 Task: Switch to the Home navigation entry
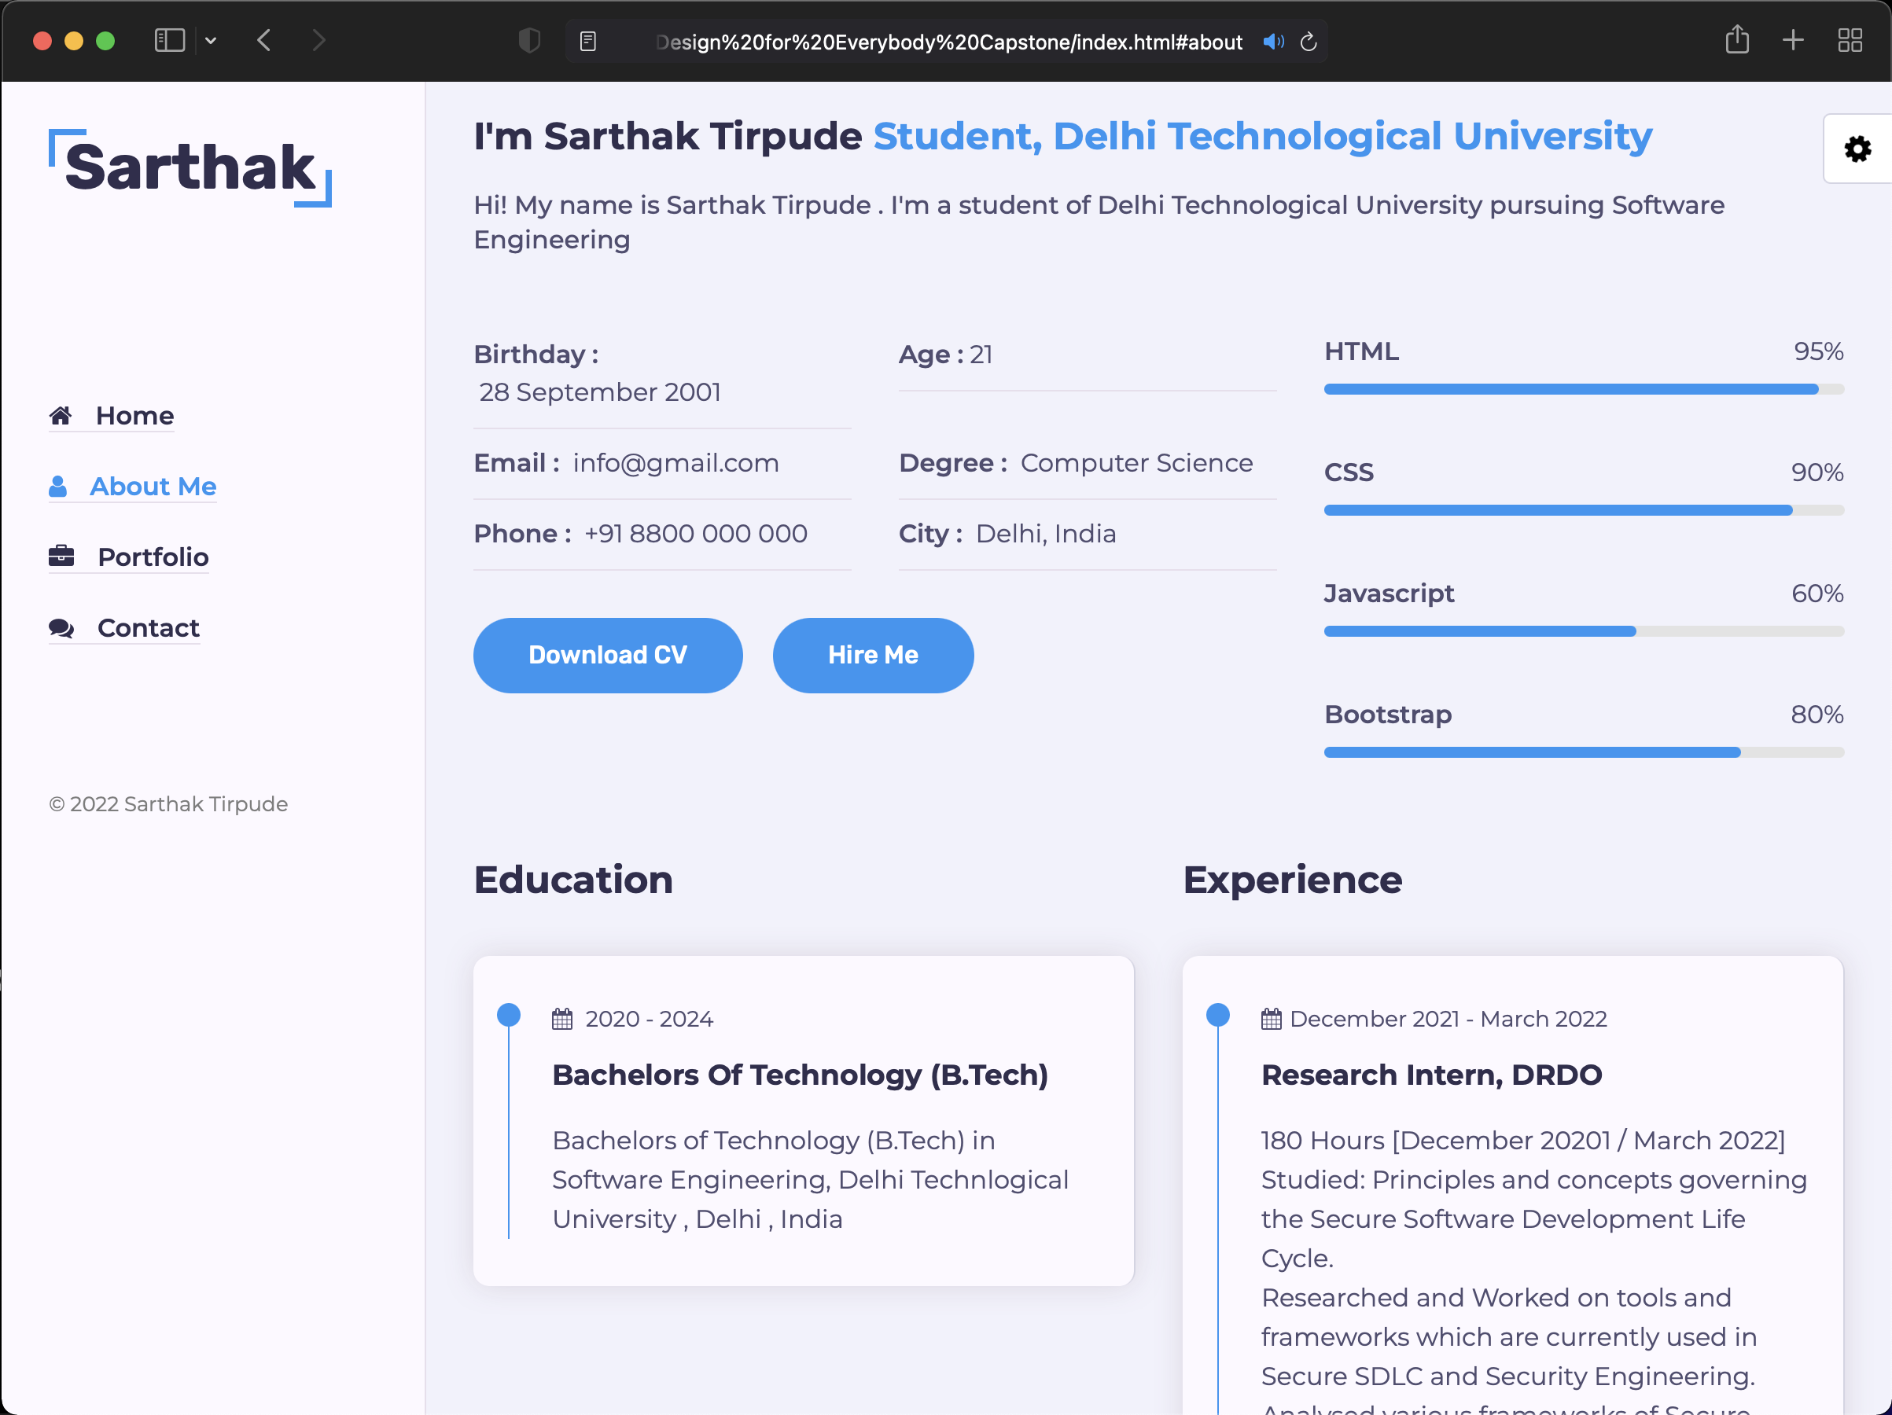click(134, 416)
